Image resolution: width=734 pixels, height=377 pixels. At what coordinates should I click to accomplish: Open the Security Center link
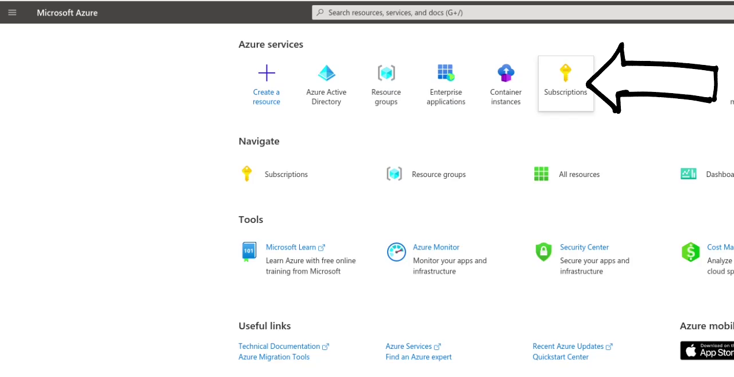click(584, 247)
